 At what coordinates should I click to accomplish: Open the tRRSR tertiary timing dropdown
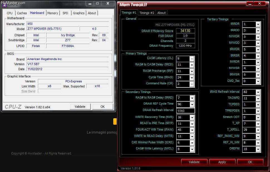click(x=258, y=56)
